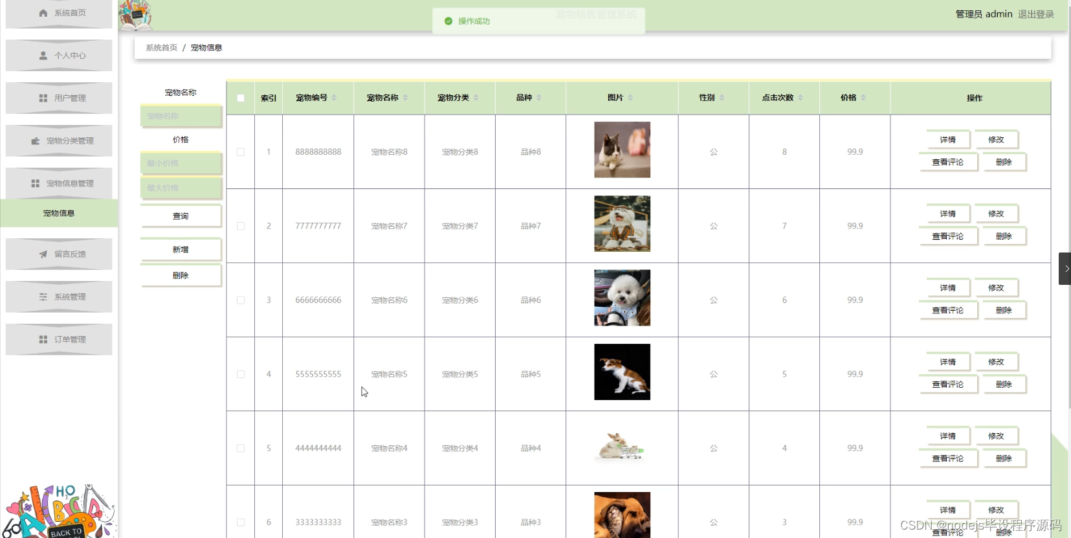Go to 系统首页 breadcrumb link
The height and width of the screenshot is (538, 1071).
click(x=161, y=48)
